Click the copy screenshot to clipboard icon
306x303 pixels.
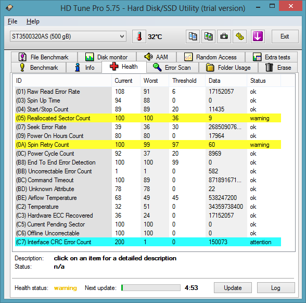coord(208,36)
